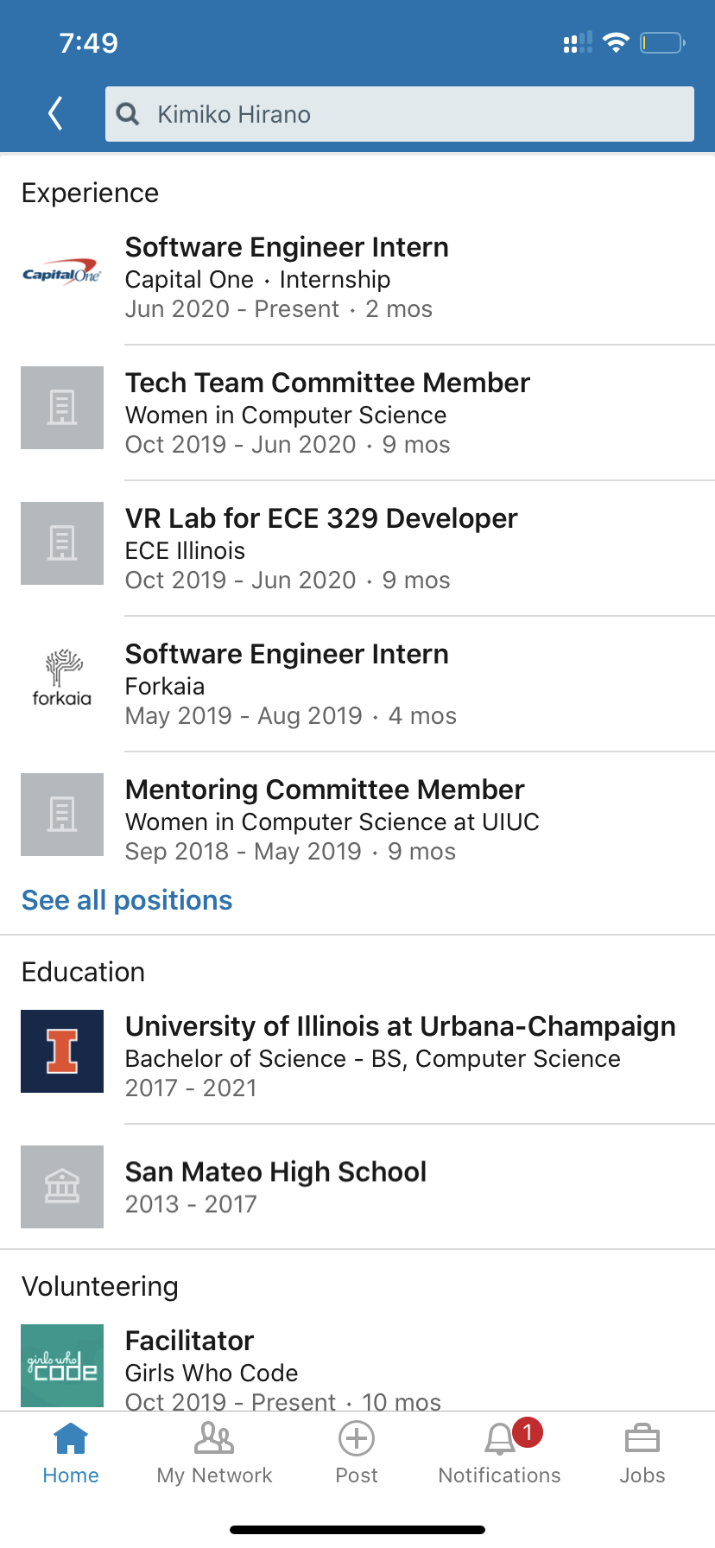
Task: Expand See all positions
Action: [x=127, y=900]
